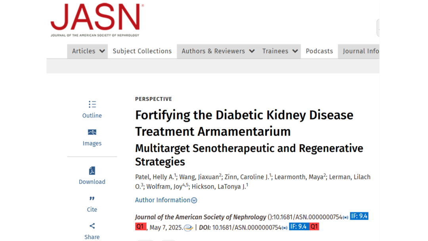Click the red Q1 badge before the date

click(141, 227)
